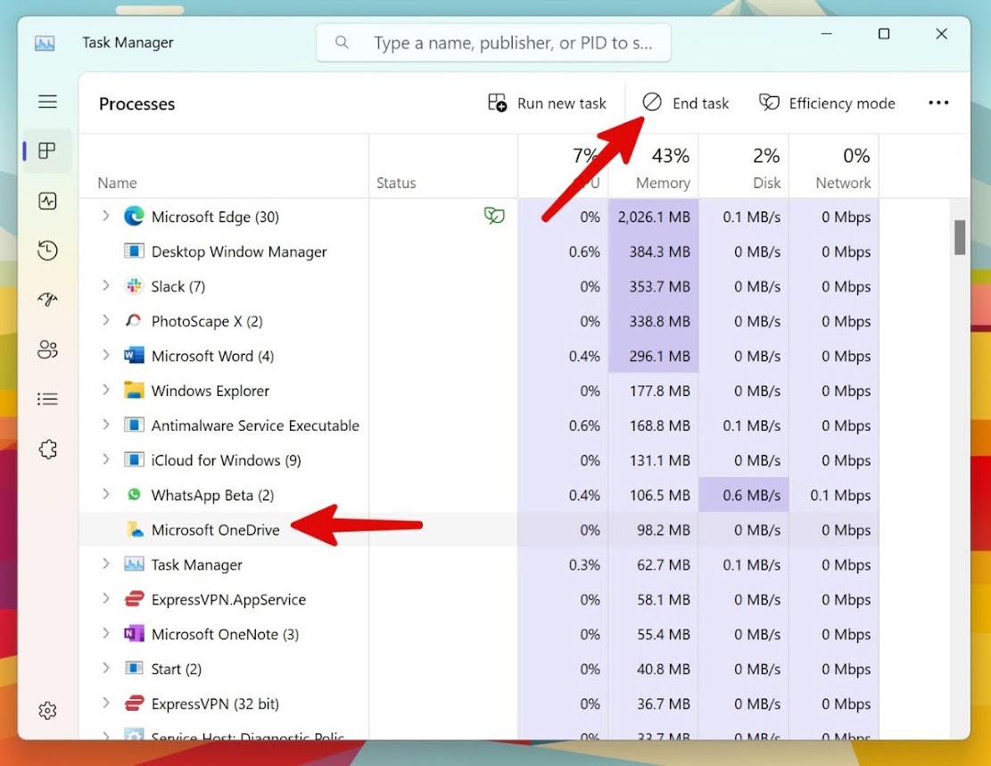Select the Microsoft OneDrive process row
The image size is (991, 766).
478,530
